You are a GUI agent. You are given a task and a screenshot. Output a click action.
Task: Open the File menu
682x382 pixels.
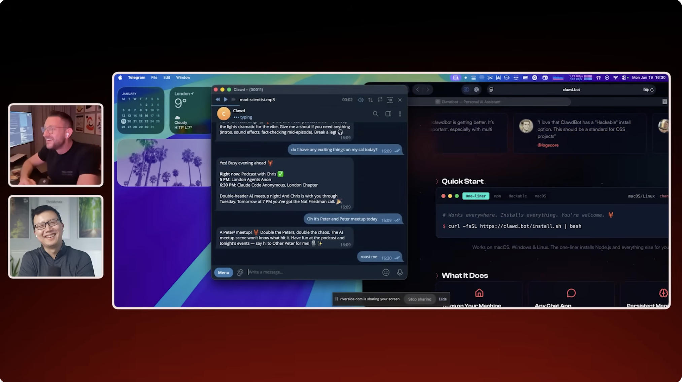[154, 77]
